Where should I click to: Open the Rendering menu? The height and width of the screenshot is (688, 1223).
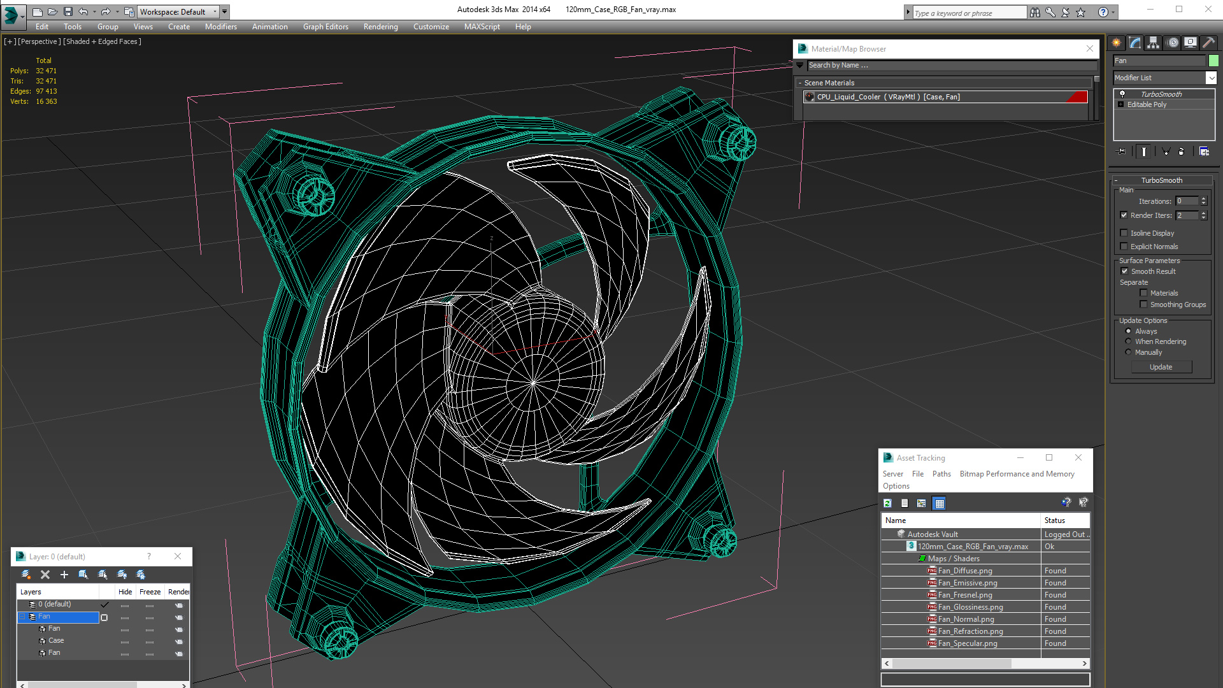pos(380,27)
